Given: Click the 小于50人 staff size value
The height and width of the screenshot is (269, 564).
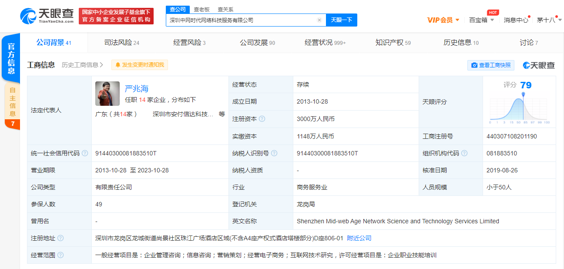Looking at the screenshot, I should (x=499, y=187).
